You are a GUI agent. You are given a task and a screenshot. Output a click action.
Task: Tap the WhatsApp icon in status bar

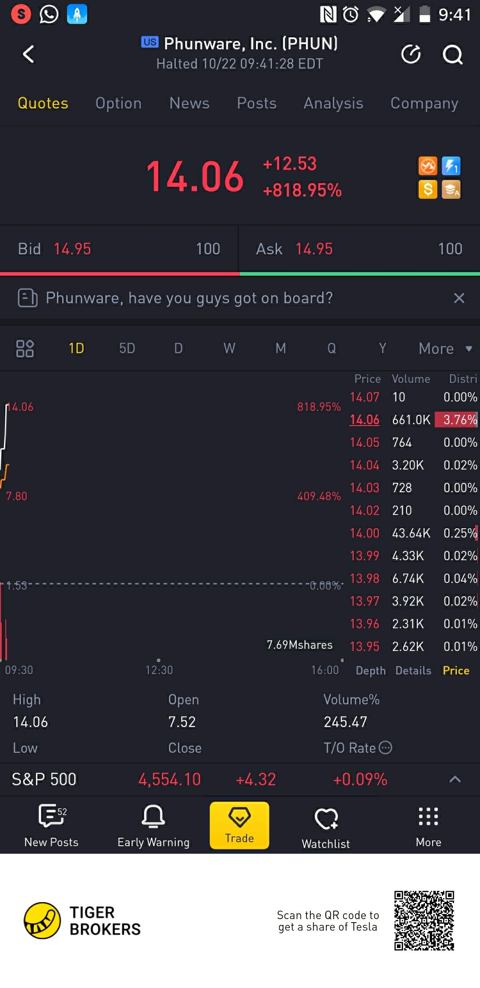(x=49, y=14)
